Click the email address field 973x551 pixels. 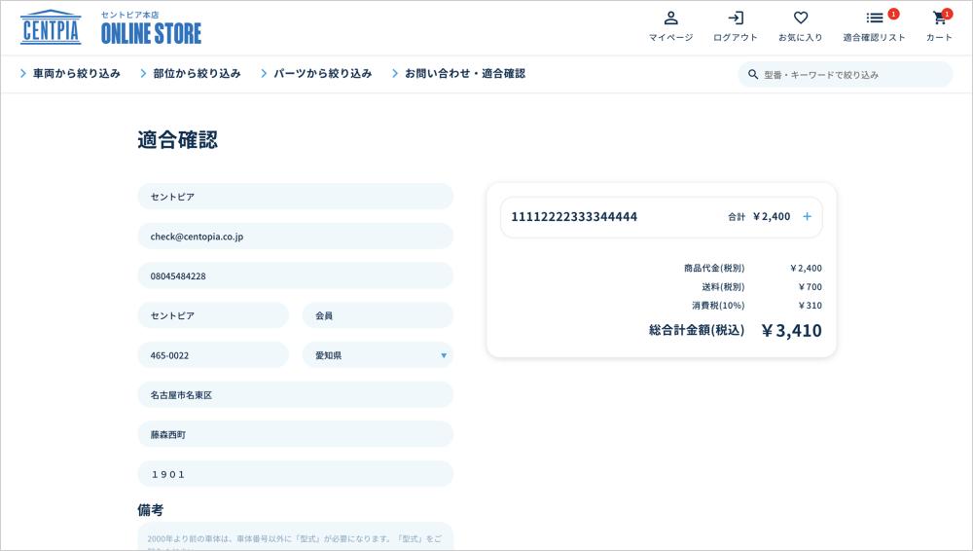click(295, 237)
